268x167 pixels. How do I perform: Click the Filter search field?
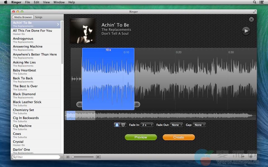[37, 157]
